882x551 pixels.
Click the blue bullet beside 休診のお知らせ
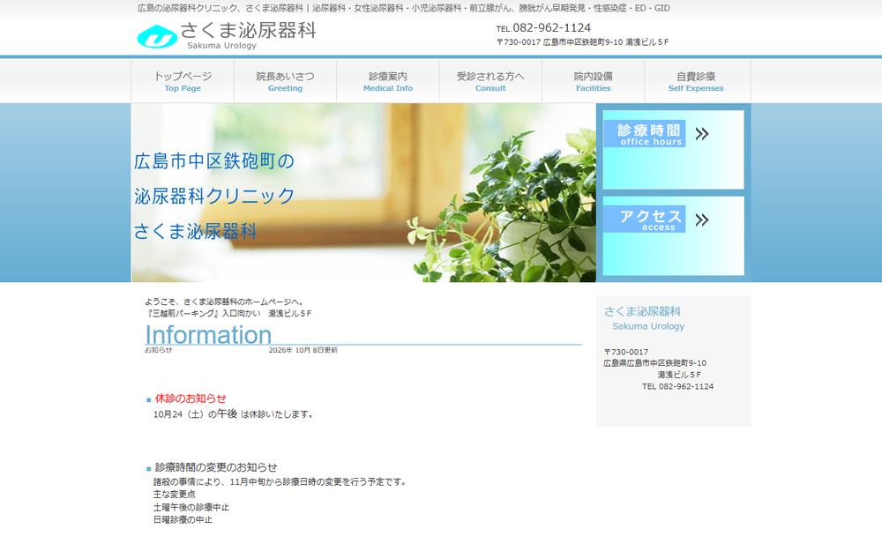pyautogui.click(x=148, y=400)
